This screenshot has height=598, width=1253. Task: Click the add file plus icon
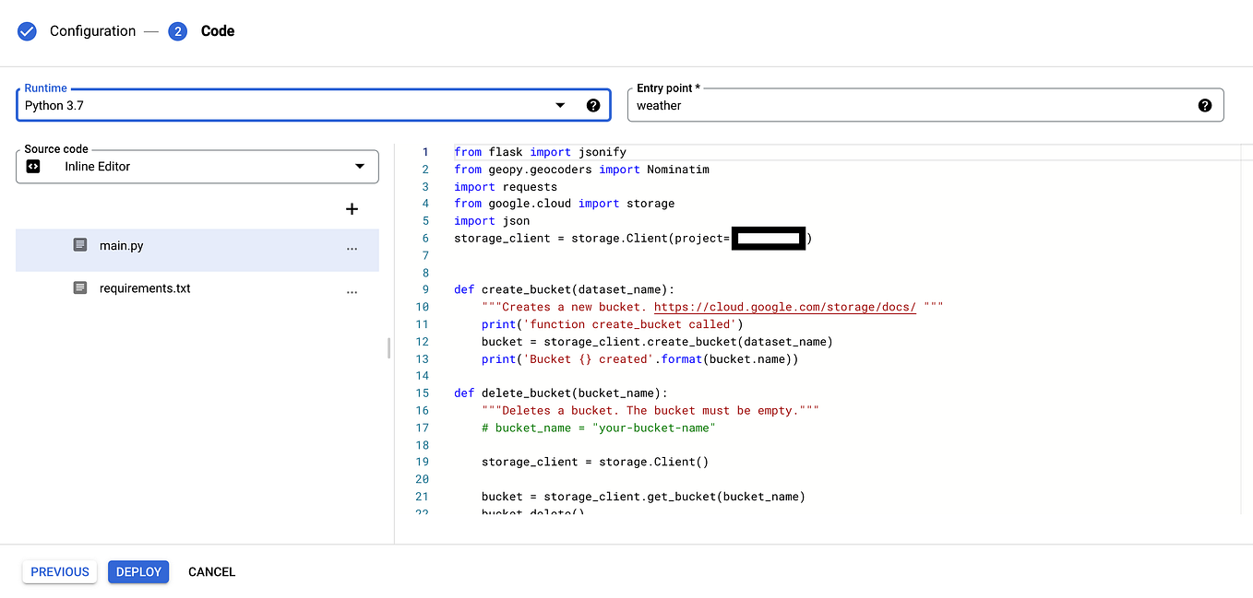pyautogui.click(x=352, y=209)
